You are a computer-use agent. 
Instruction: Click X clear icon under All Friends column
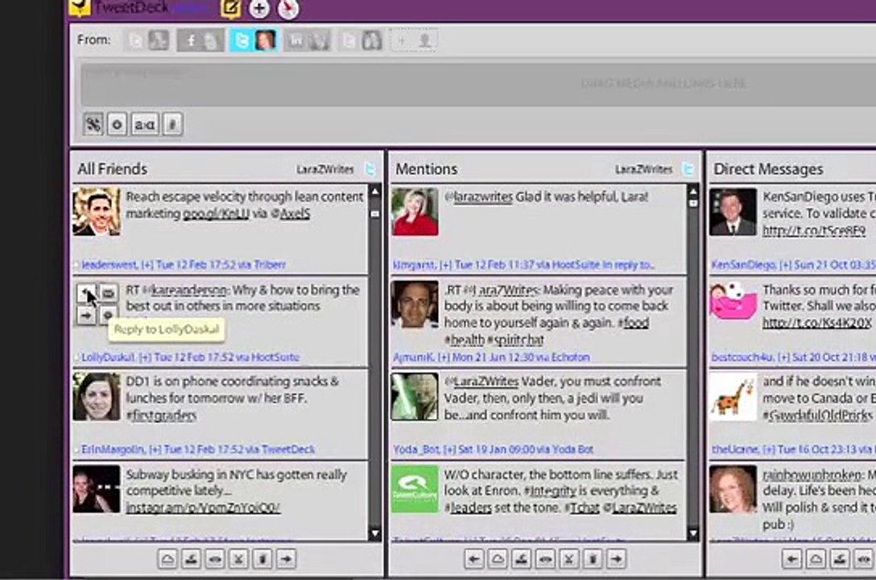[238, 559]
